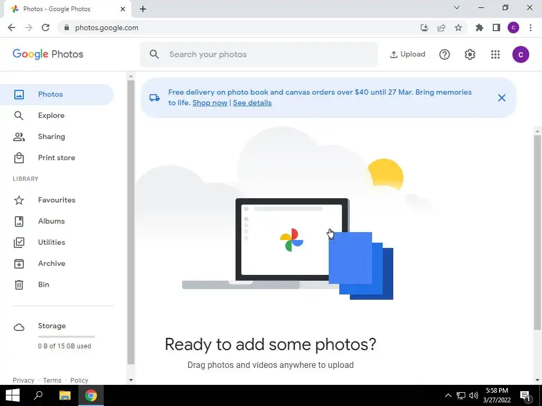Click the See details link
This screenshot has width=542, height=406.
click(x=252, y=103)
